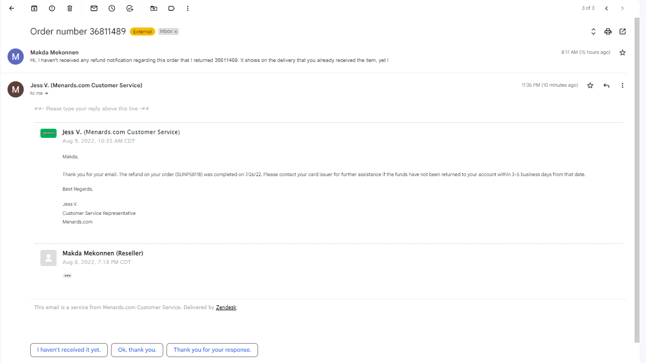Archive this conversation
646x363 pixels.
click(x=34, y=8)
